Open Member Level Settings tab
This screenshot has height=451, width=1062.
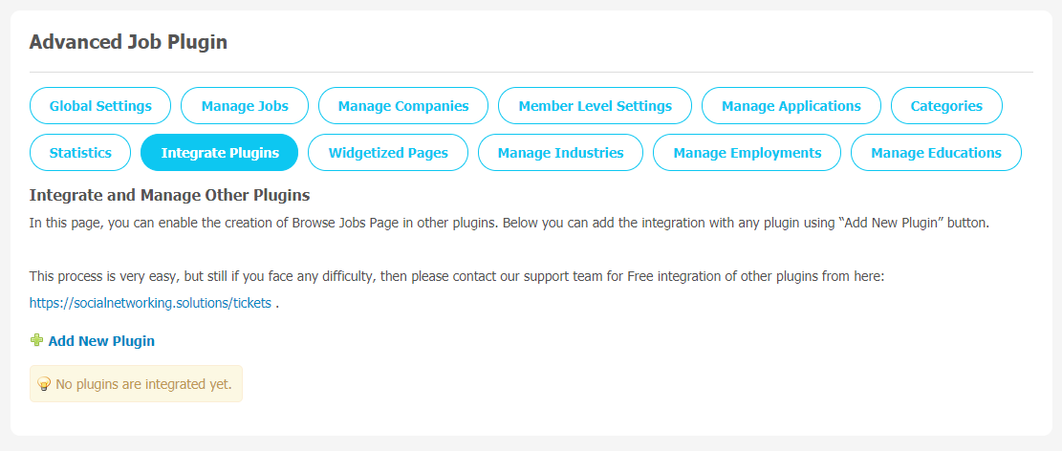click(x=595, y=106)
